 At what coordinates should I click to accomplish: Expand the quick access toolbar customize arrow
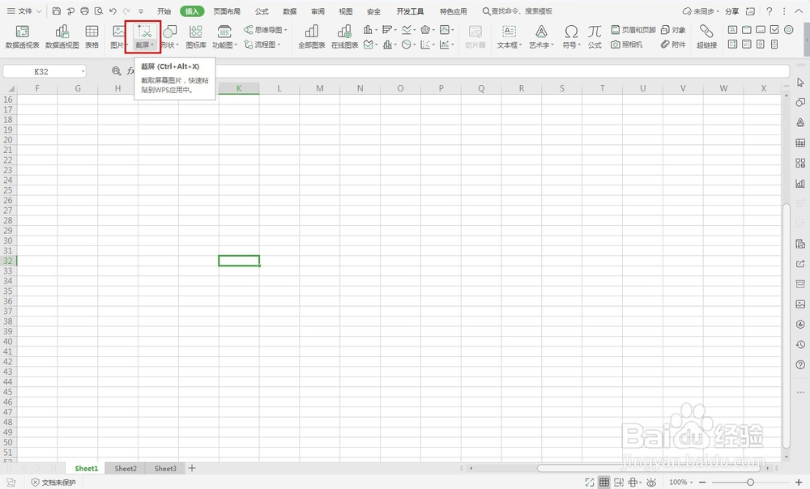point(140,11)
